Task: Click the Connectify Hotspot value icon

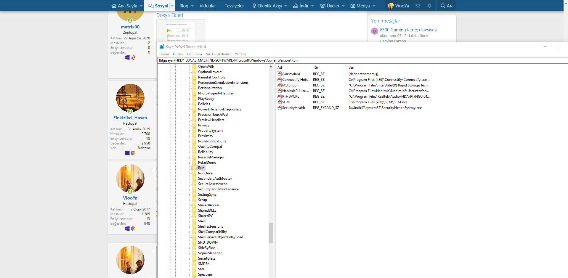Action: (279, 79)
